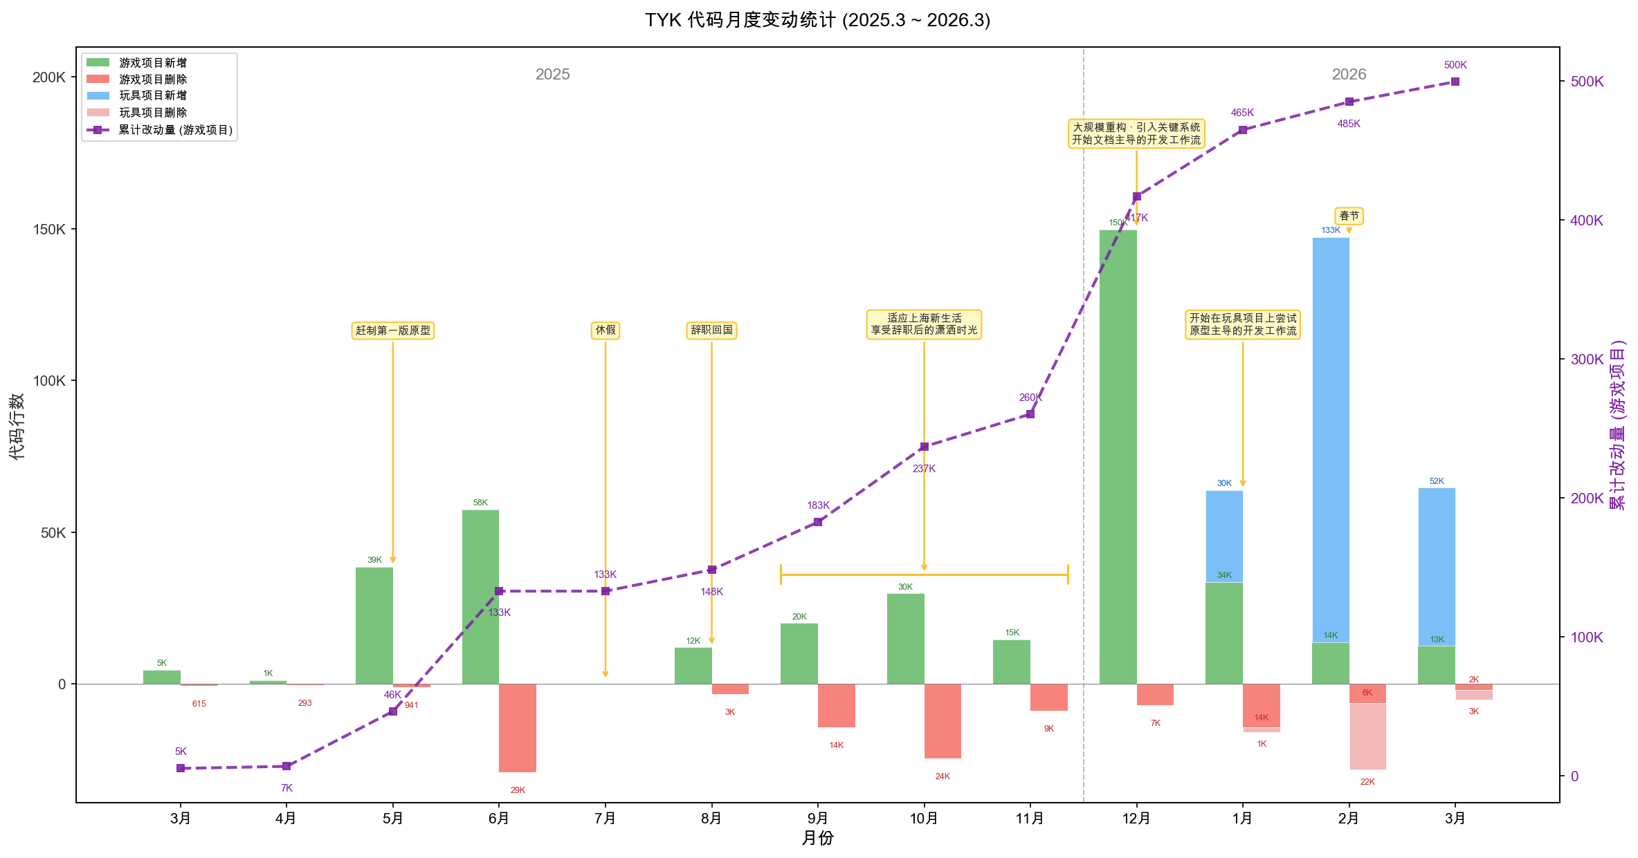This screenshot has height=858, width=1638.
Task: Click the 月份 x-axis label
Action: point(817,838)
